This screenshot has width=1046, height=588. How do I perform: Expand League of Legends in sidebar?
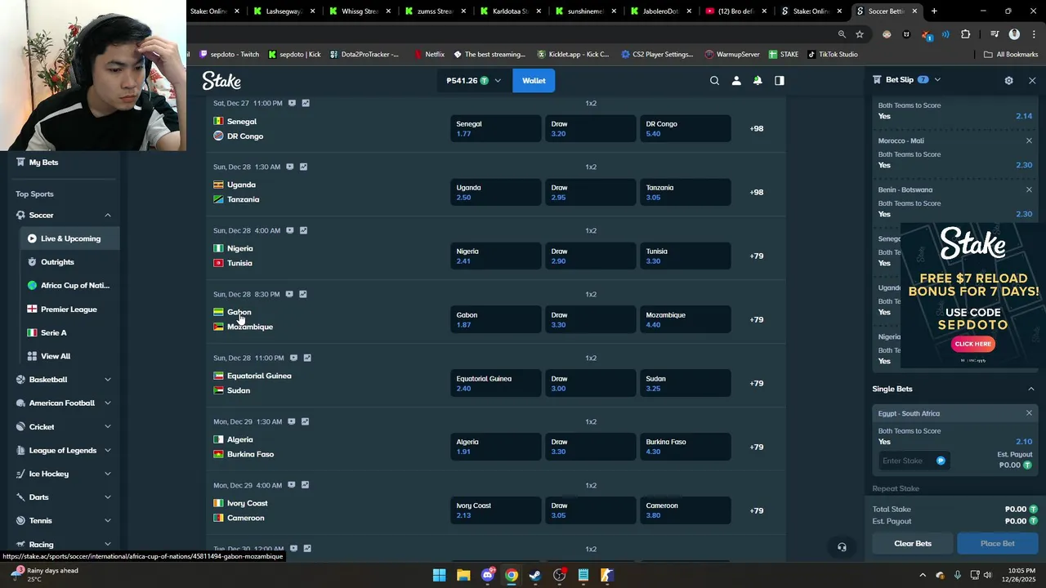(107, 451)
